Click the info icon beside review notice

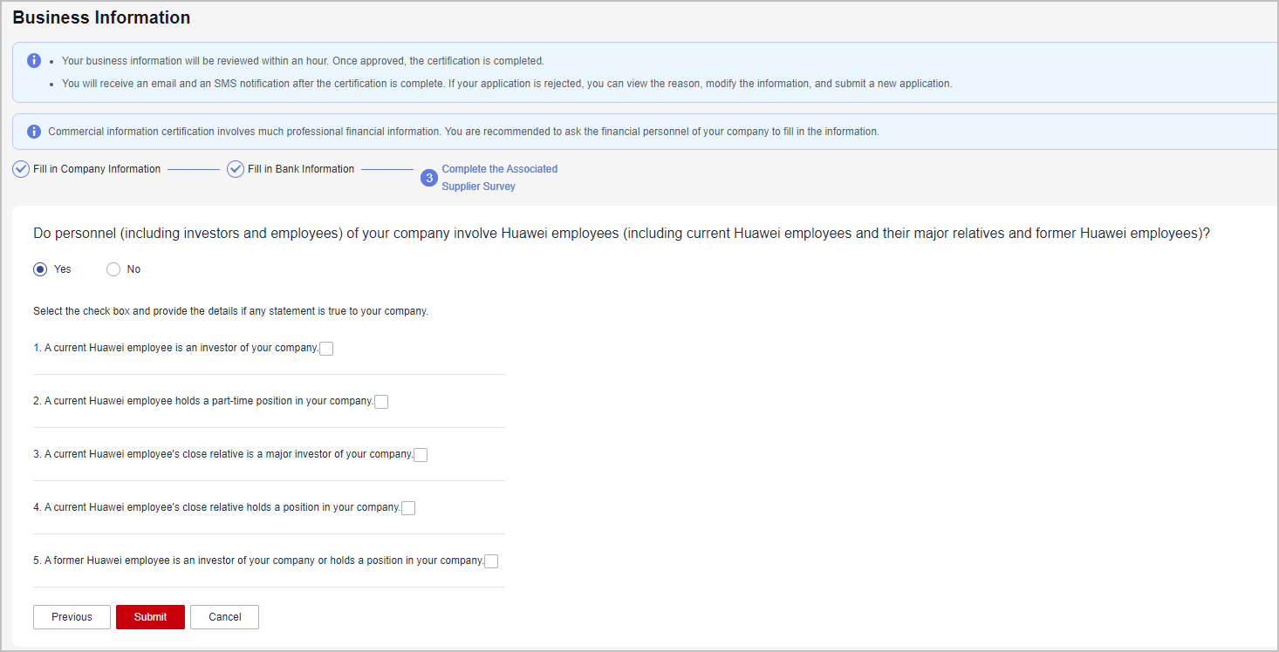(x=34, y=61)
